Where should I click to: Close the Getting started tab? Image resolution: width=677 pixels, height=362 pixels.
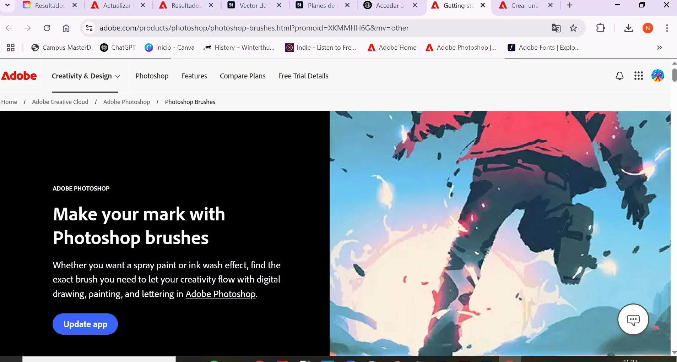(x=483, y=5)
